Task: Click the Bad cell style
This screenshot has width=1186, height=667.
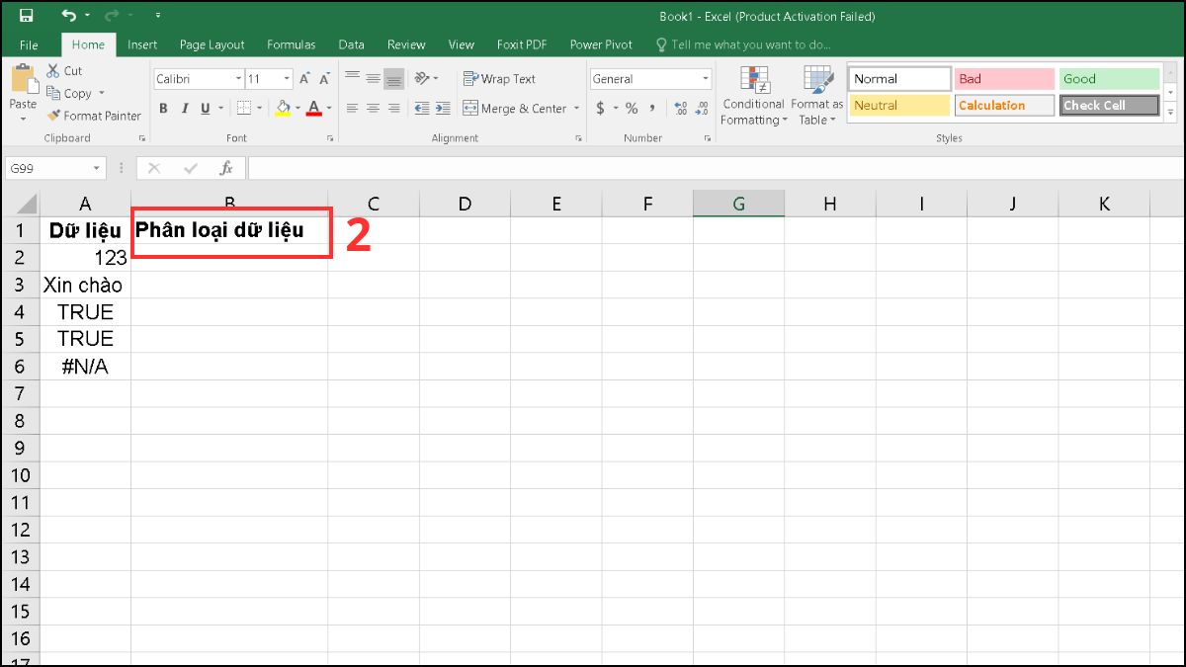Action: (1004, 78)
